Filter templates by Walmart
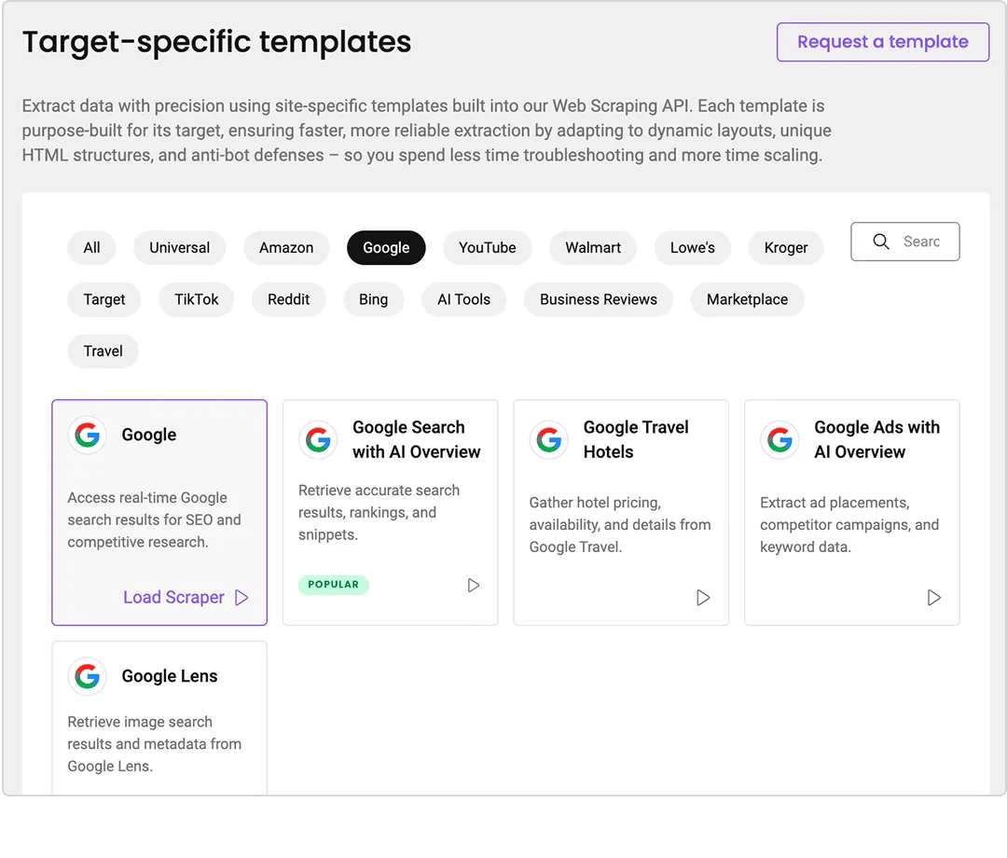Viewport: 1007px width, 858px height. tap(593, 248)
